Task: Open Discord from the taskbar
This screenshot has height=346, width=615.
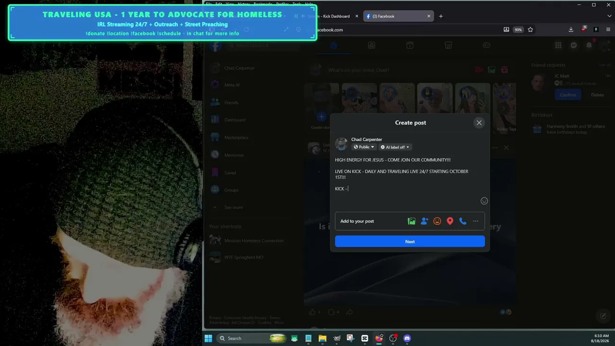Action: (407, 338)
